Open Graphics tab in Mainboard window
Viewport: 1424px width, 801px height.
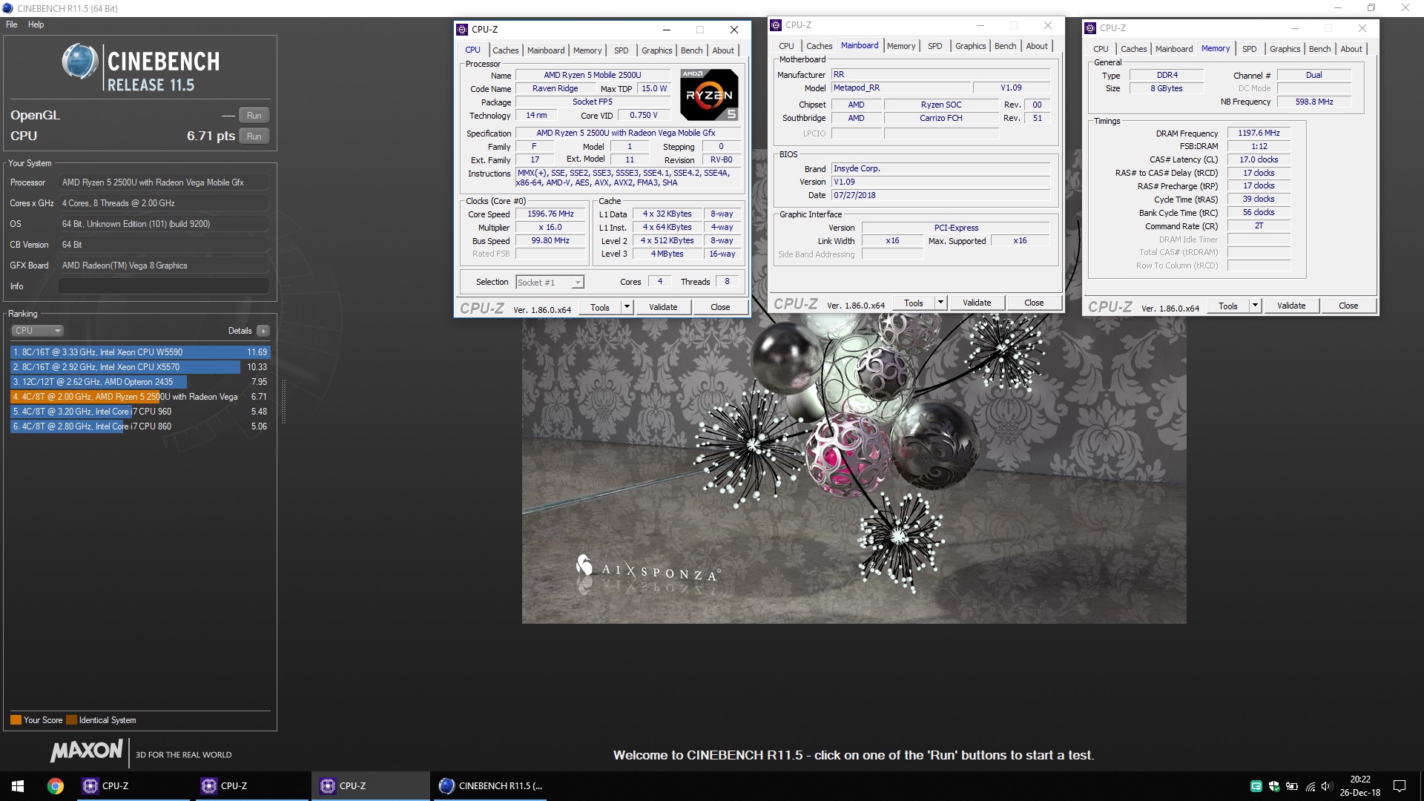tap(970, 46)
